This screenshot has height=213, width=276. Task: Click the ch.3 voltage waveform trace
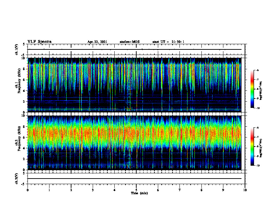point(135,179)
